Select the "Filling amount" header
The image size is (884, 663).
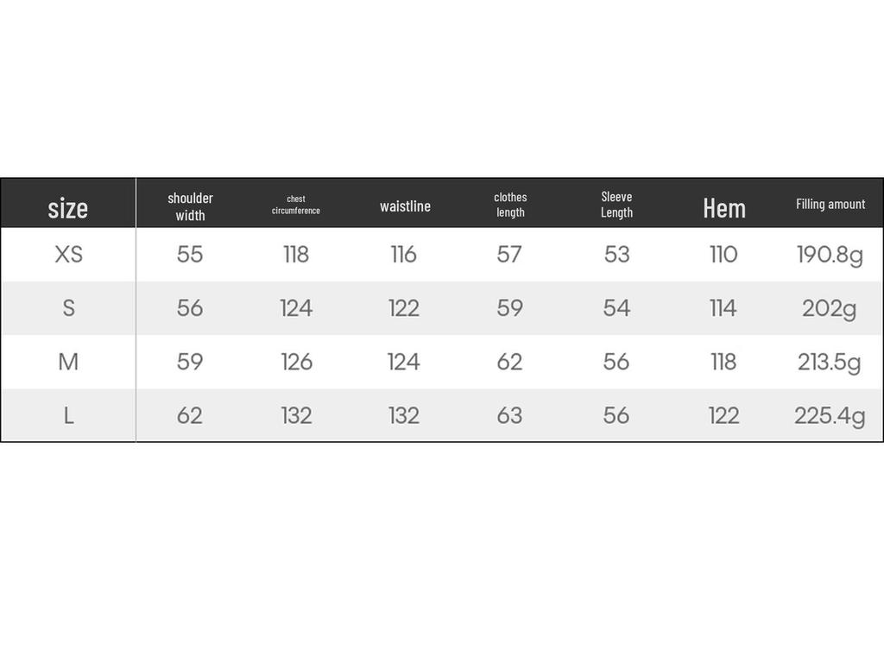(830, 205)
